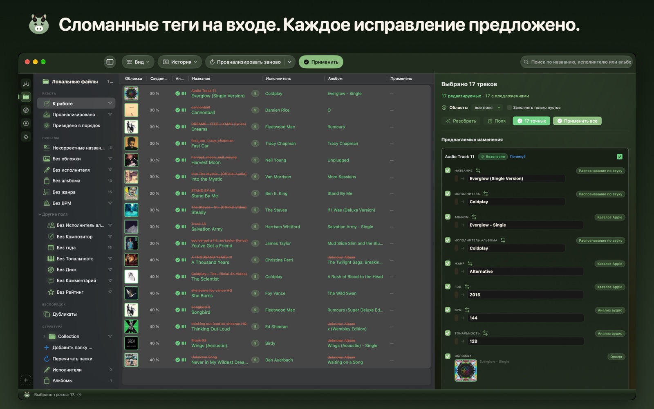Click the pig mascot icon in status bar
This screenshot has height=409, width=654.
coord(27,395)
